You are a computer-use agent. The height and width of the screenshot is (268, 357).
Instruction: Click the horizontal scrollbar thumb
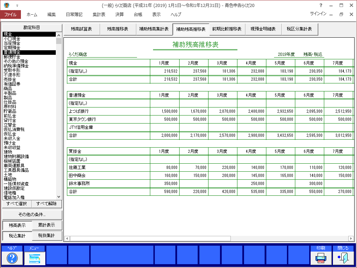coord(150,239)
